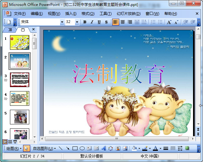The height and width of the screenshot is (162, 203).
Task: Toggle numbered list formatting
Action: (x=153, y=22)
